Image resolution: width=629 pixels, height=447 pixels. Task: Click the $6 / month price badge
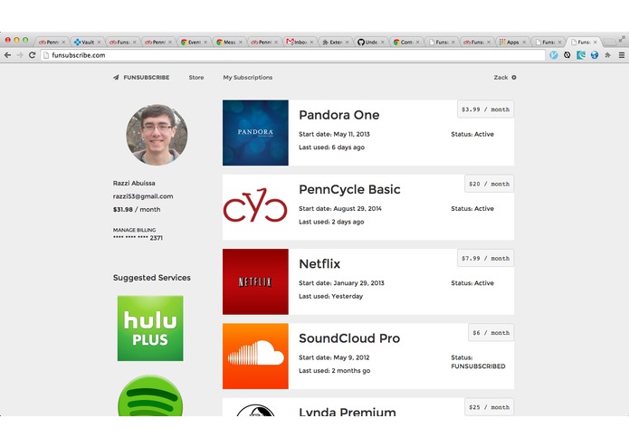[491, 333]
